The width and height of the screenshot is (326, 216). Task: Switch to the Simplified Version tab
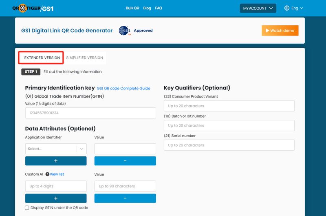tap(84, 58)
